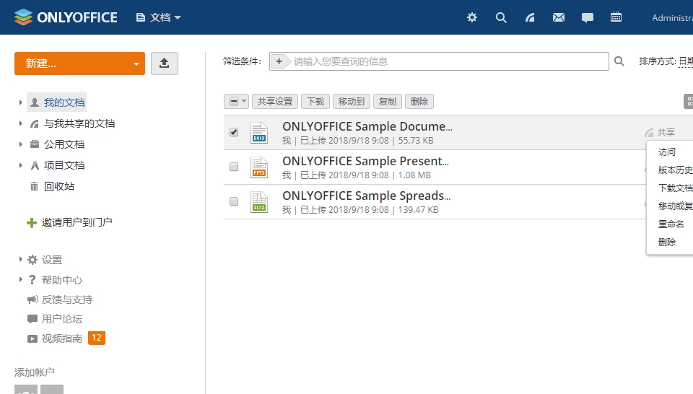Choose 重命名 from the context menu
Viewport: 693px width, 394px height.
[671, 224]
